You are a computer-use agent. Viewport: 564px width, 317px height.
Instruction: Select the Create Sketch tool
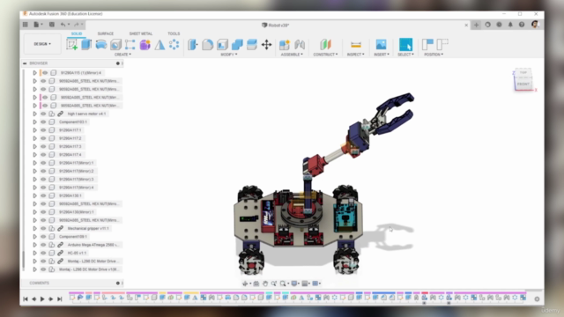[71, 45]
